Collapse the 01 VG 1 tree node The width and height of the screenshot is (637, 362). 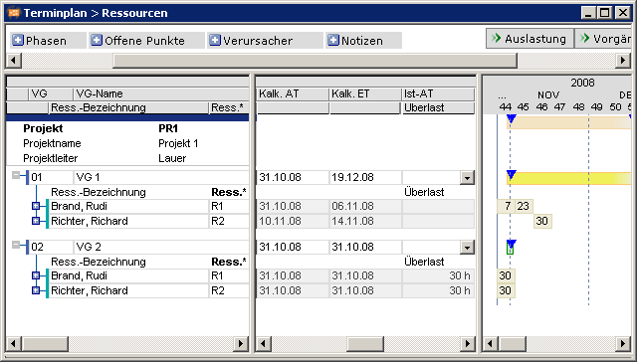pos(16,175)
